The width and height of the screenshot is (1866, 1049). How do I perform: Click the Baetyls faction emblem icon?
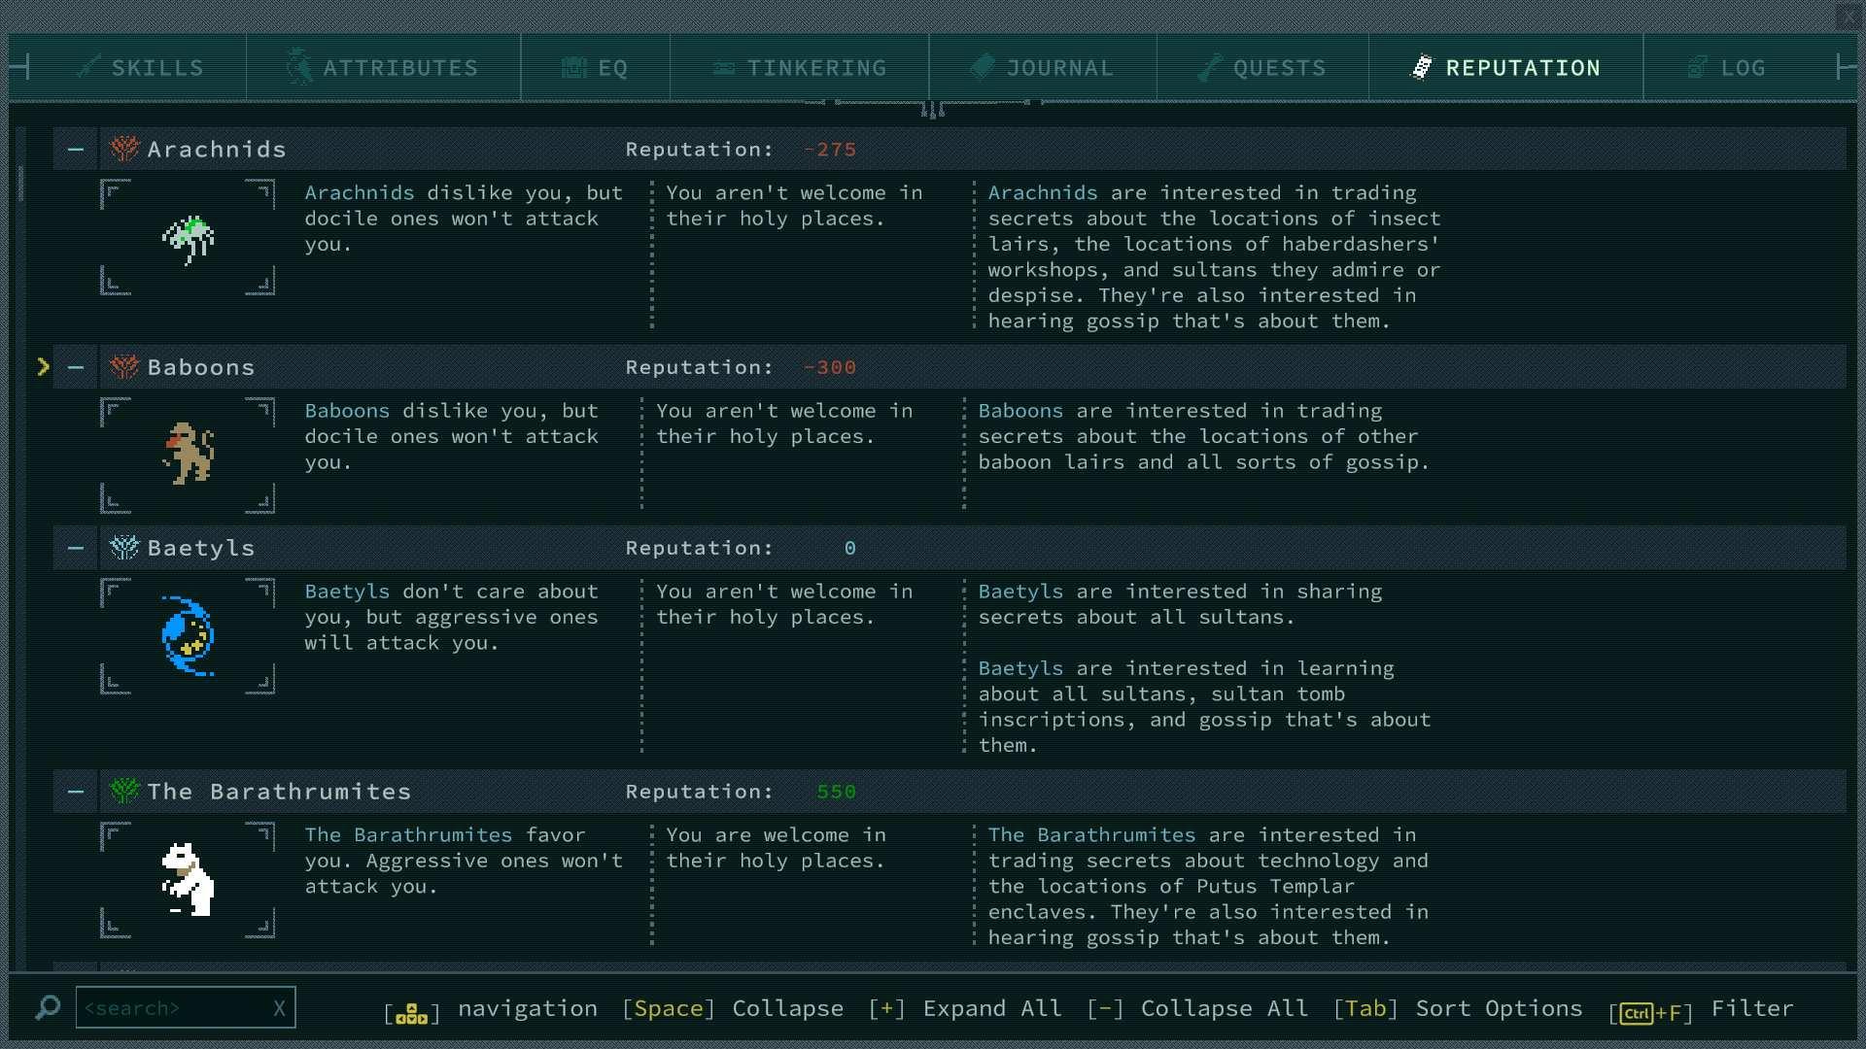(x=124, y=548)
